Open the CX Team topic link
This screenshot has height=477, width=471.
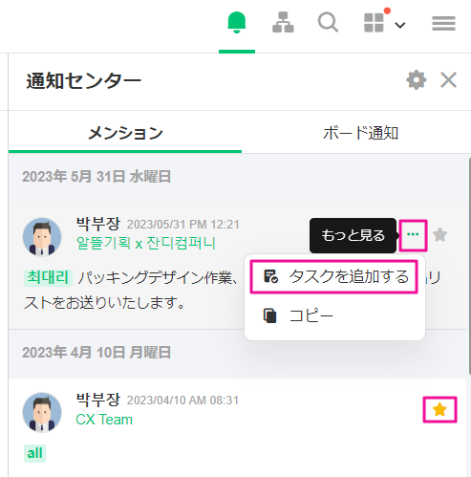pos(104,420)
